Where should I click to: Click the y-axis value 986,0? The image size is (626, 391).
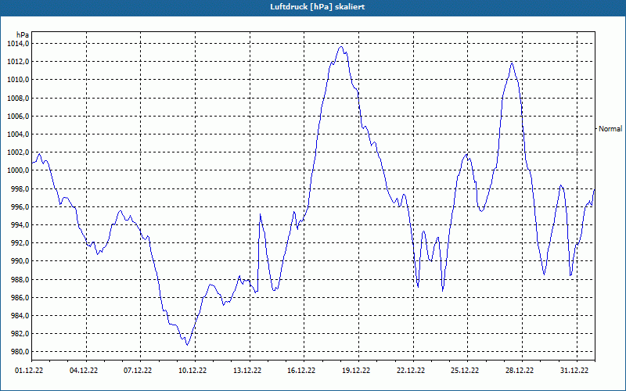pyautogui.click(x=20, y=298)
